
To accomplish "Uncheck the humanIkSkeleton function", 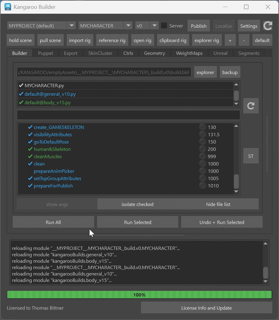I will pos(30,149).
